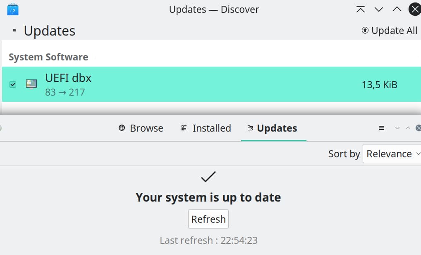Click the Update All button
Image resolution: width=421 pixels, height=255 pixels.
(x=389, y=30)
